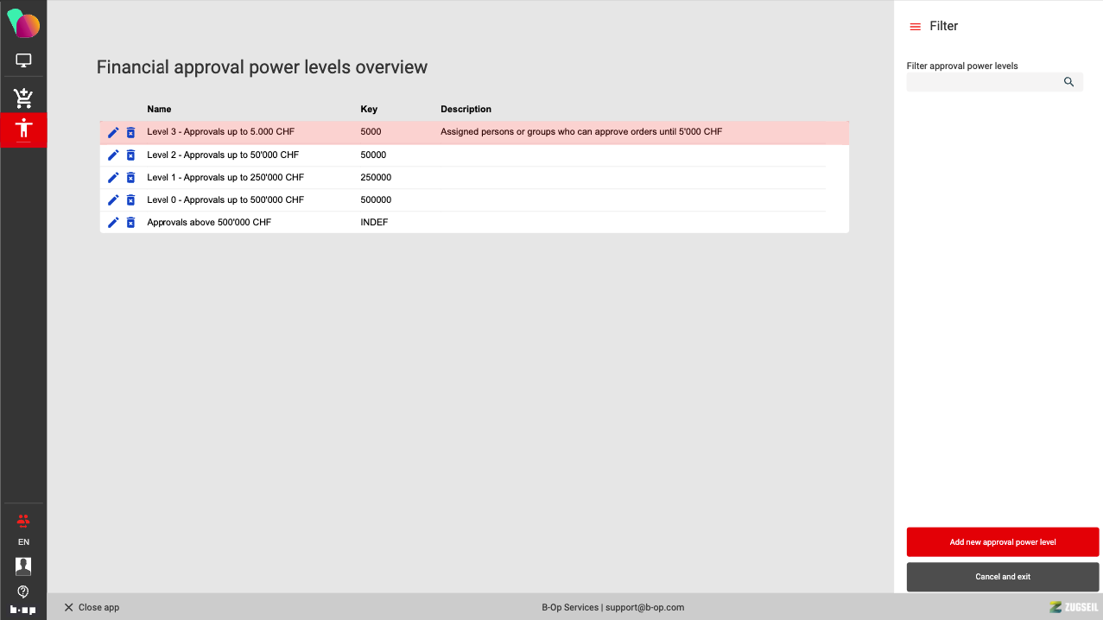Viewport: 1103px width, 620px height.
Task: Open the shopping cart sidebar module
Action: click(x=23, y=98)
